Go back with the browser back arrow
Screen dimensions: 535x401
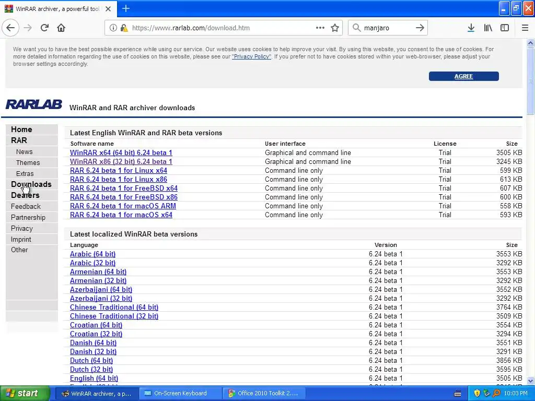tap(10, 28)
